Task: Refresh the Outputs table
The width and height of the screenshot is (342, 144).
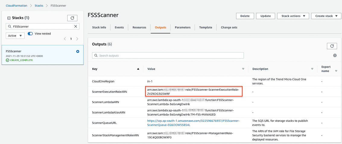Action: [332, 46]
